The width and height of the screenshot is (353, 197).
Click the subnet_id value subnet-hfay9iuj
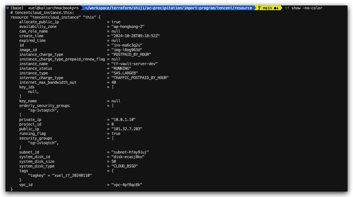click(x=130, y=152)
